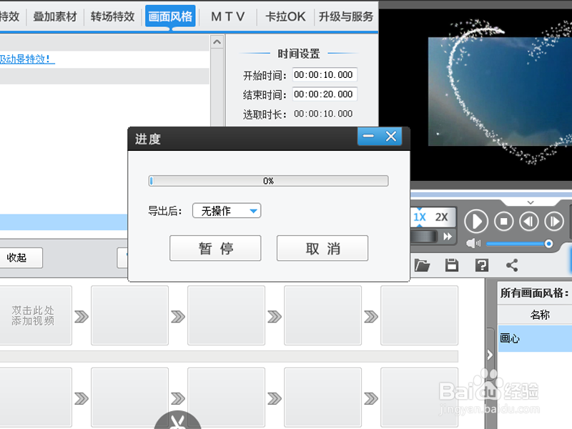Expand the chevron above playback controls
The image size is (572, 429).
click(x=531, y=202)
